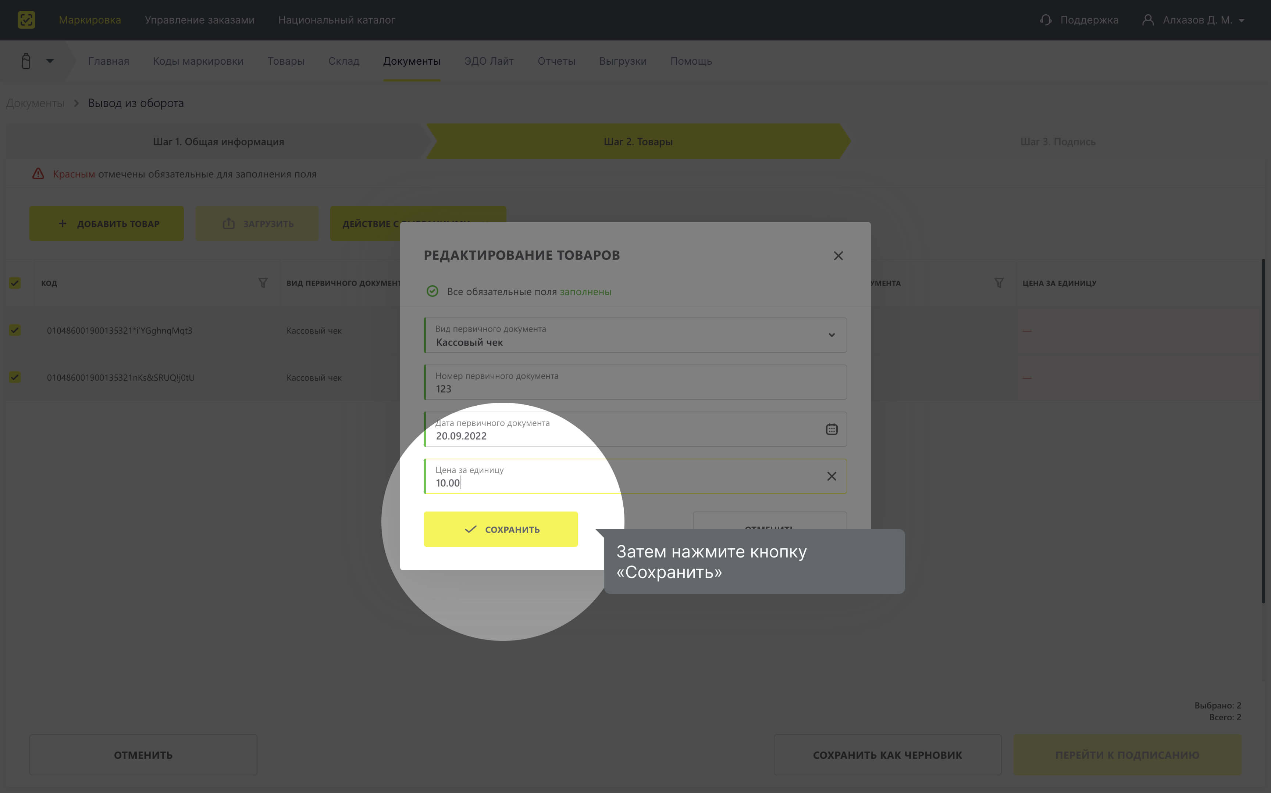Screen dimensions: 1271x793
Task: Click the Загрузить upload button
Action: click(x=257, y=223)
